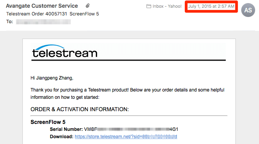This screenshot has width=259, height=144.
Task: Click the Serial Number: label
Action: click(x=66, y=129)
